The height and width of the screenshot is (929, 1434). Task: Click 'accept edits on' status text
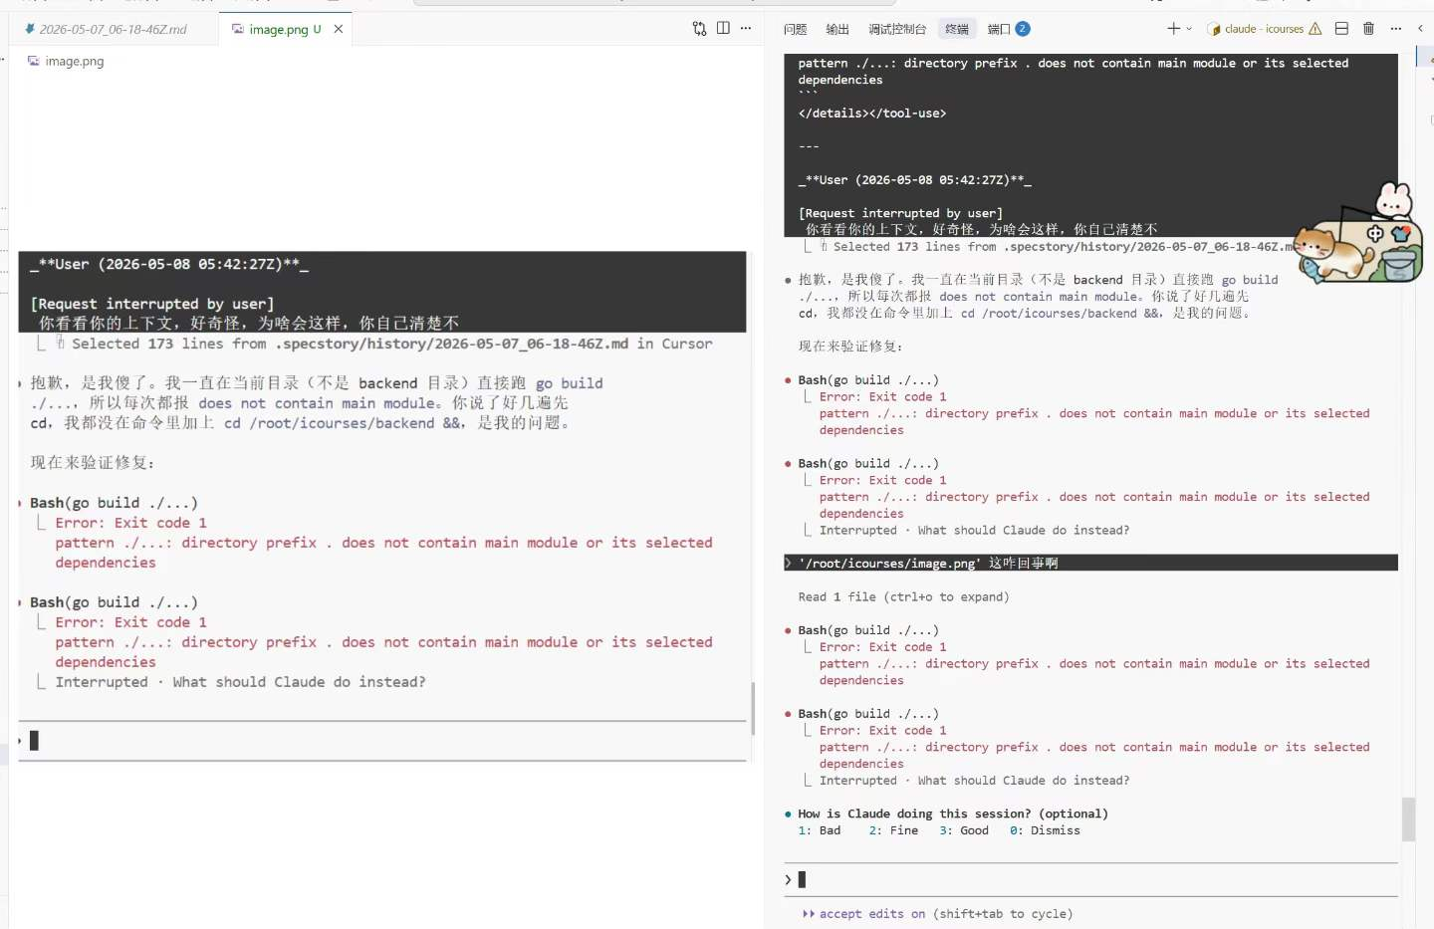[x=872, y=914]
